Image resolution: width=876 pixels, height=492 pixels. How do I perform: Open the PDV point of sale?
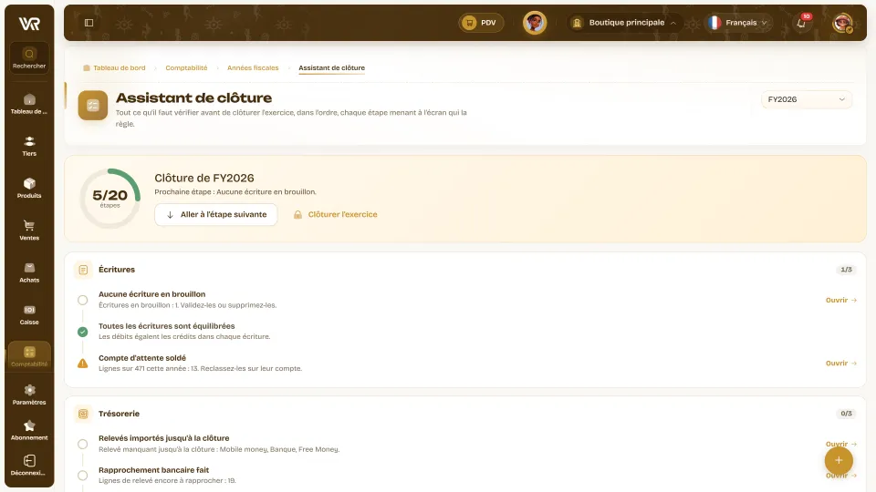481,23
